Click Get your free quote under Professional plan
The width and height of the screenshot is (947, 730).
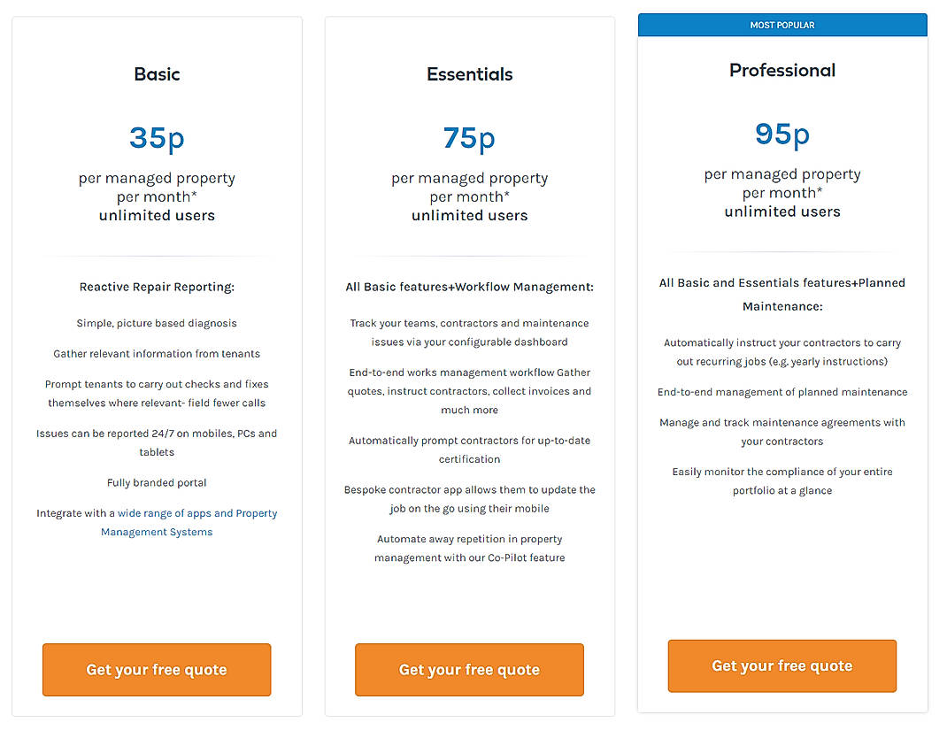coord(781,665)
